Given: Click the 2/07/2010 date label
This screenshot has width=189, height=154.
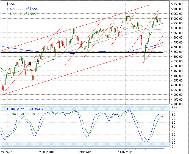Looking at the screenshot, I should point(8,152).
